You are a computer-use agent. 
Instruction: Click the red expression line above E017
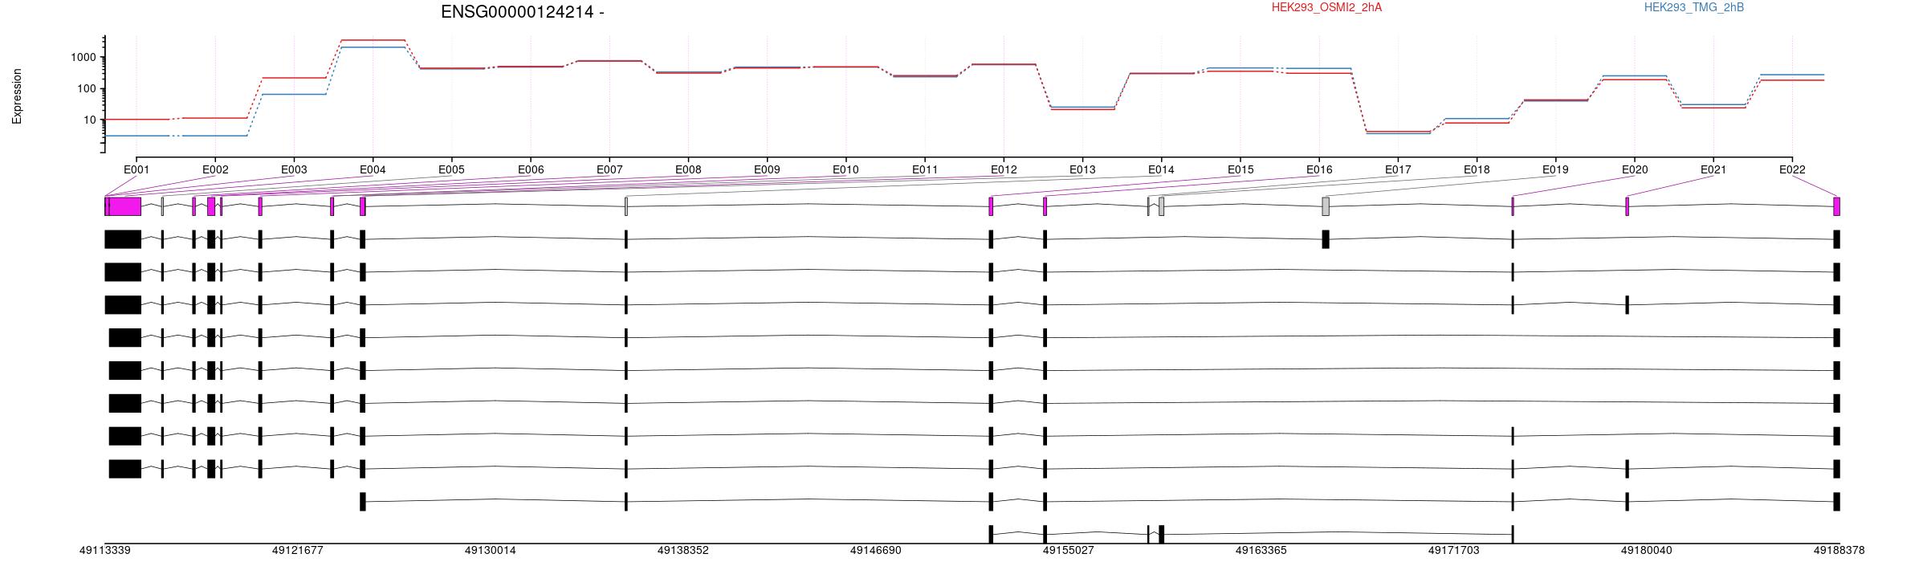click(x=1398, y=131)
